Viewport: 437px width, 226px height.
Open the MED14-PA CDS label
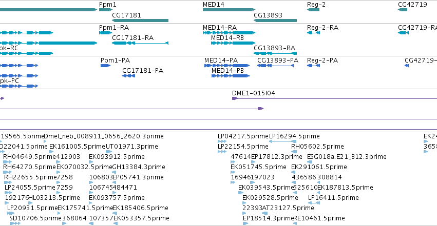tap(221, 60)
